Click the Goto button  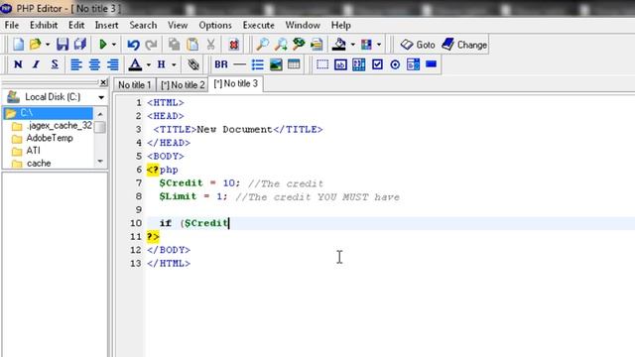[x=417, y=45]
